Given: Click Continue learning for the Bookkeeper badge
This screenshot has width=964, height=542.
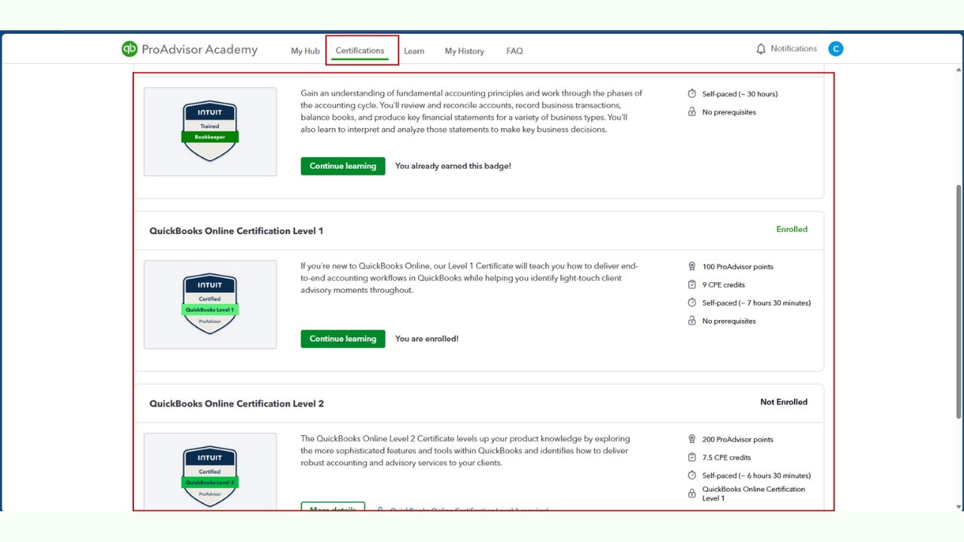Looking at the screenshot, I should click(x=343, y=166).
